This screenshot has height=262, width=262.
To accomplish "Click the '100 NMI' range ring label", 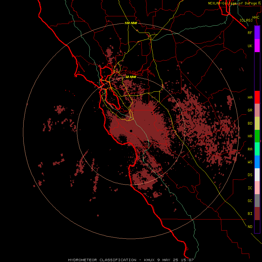I will [x=131, y=23].
